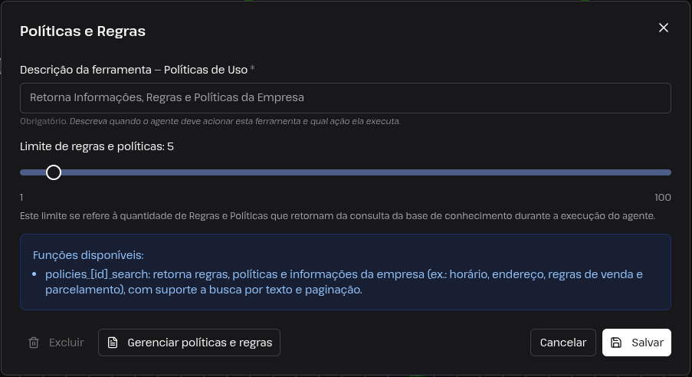Click the maximum value label 100
Viewport: 692px width, 377px height.
tap(662, 198)
